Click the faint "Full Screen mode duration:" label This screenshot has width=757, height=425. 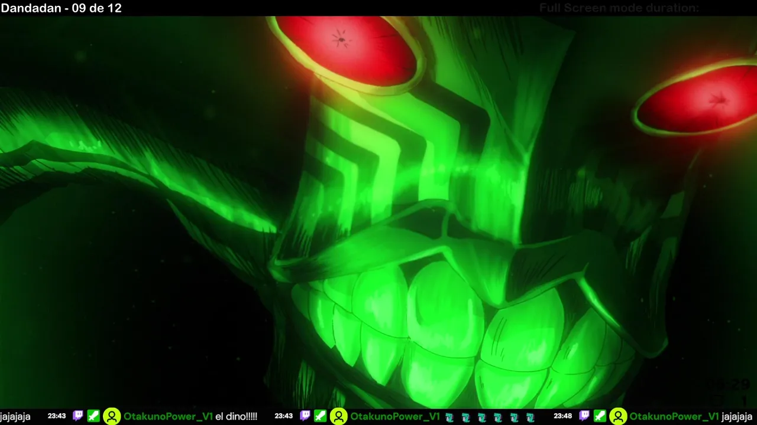pos(619,8)
